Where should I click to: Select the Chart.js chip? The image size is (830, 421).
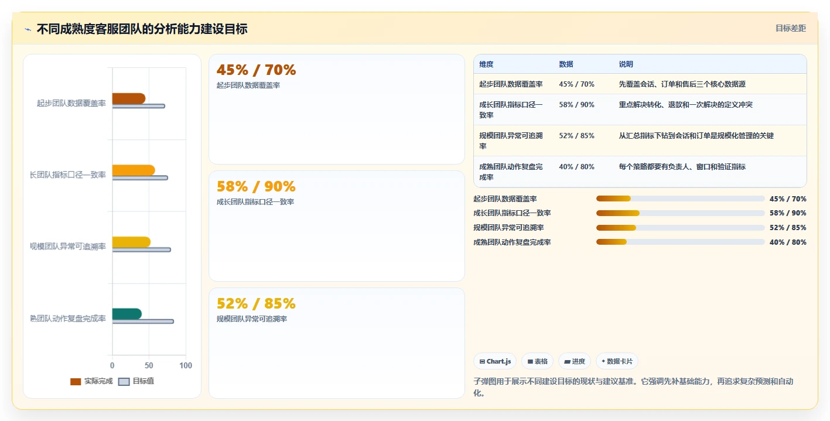pyautogui.click(x=495, y=361)
